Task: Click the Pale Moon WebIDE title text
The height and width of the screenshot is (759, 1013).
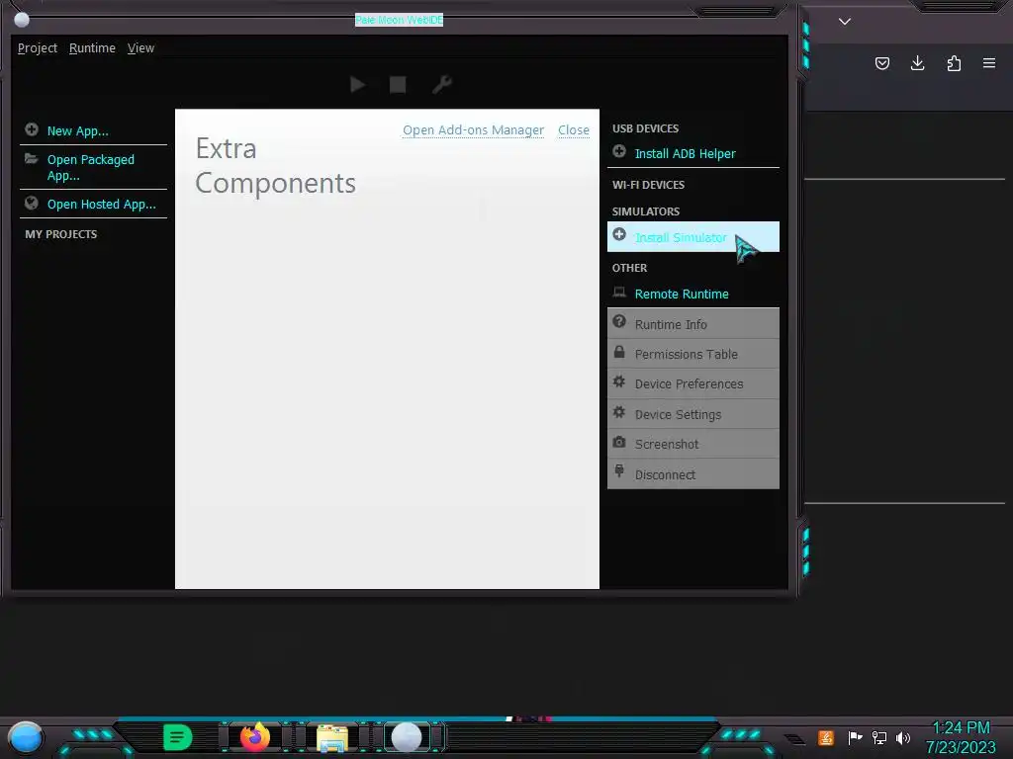Action: pos(400,20)
